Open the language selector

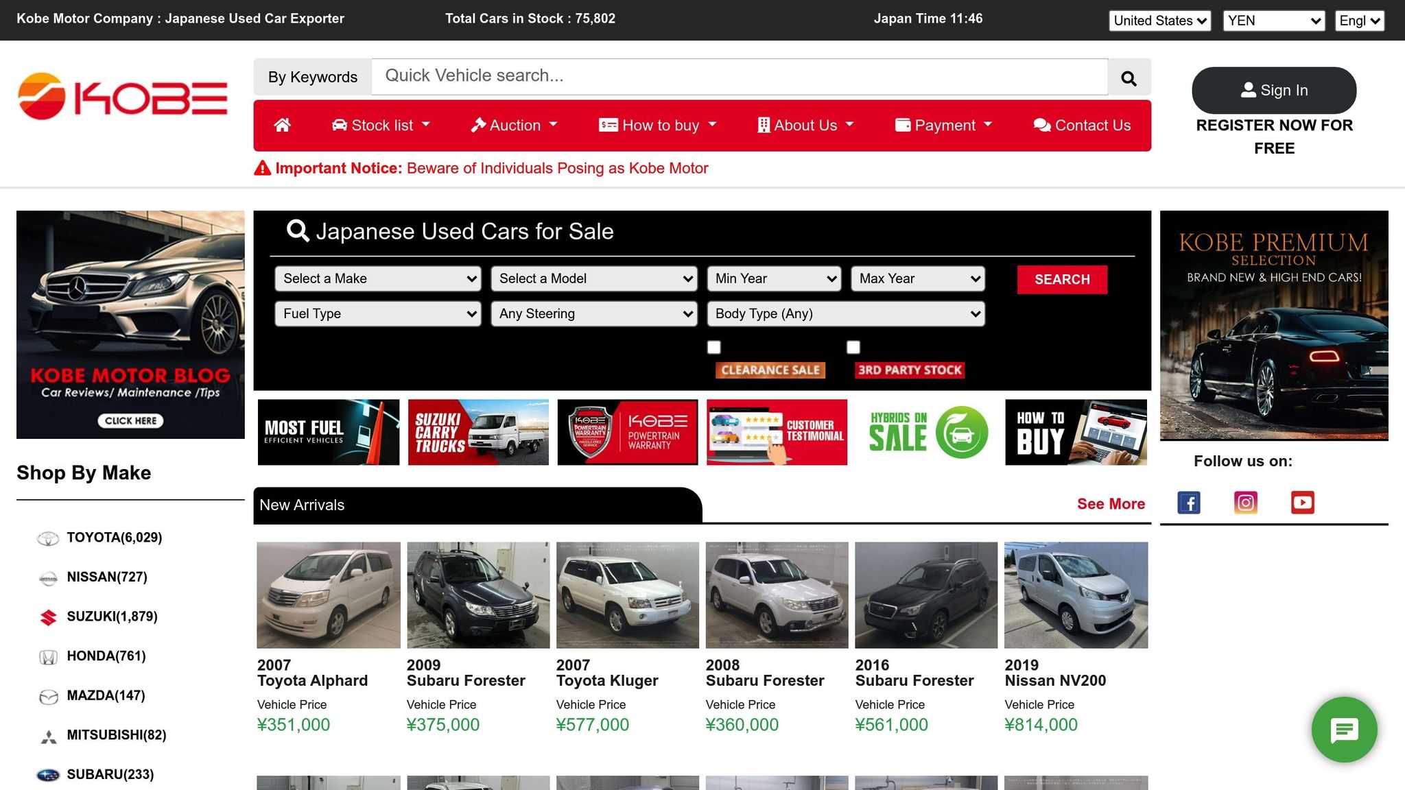(x=1360, y=21)
